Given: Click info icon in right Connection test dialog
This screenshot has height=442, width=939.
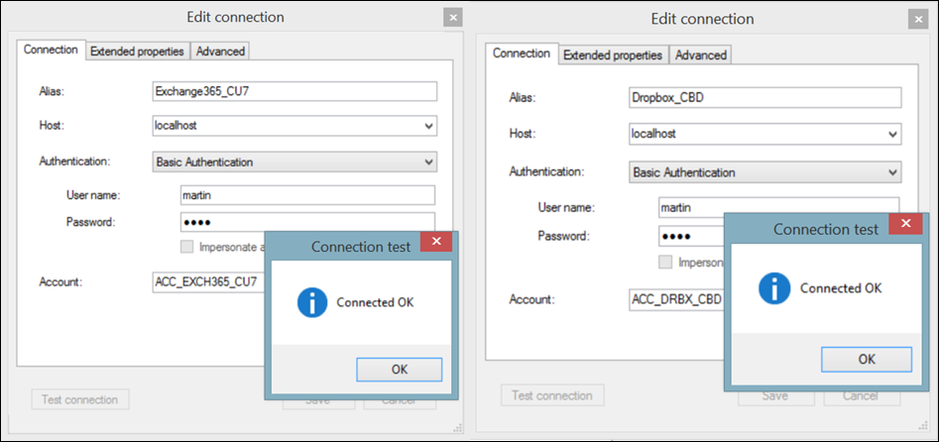Looking at the screenshot, I should pos(774,288).
